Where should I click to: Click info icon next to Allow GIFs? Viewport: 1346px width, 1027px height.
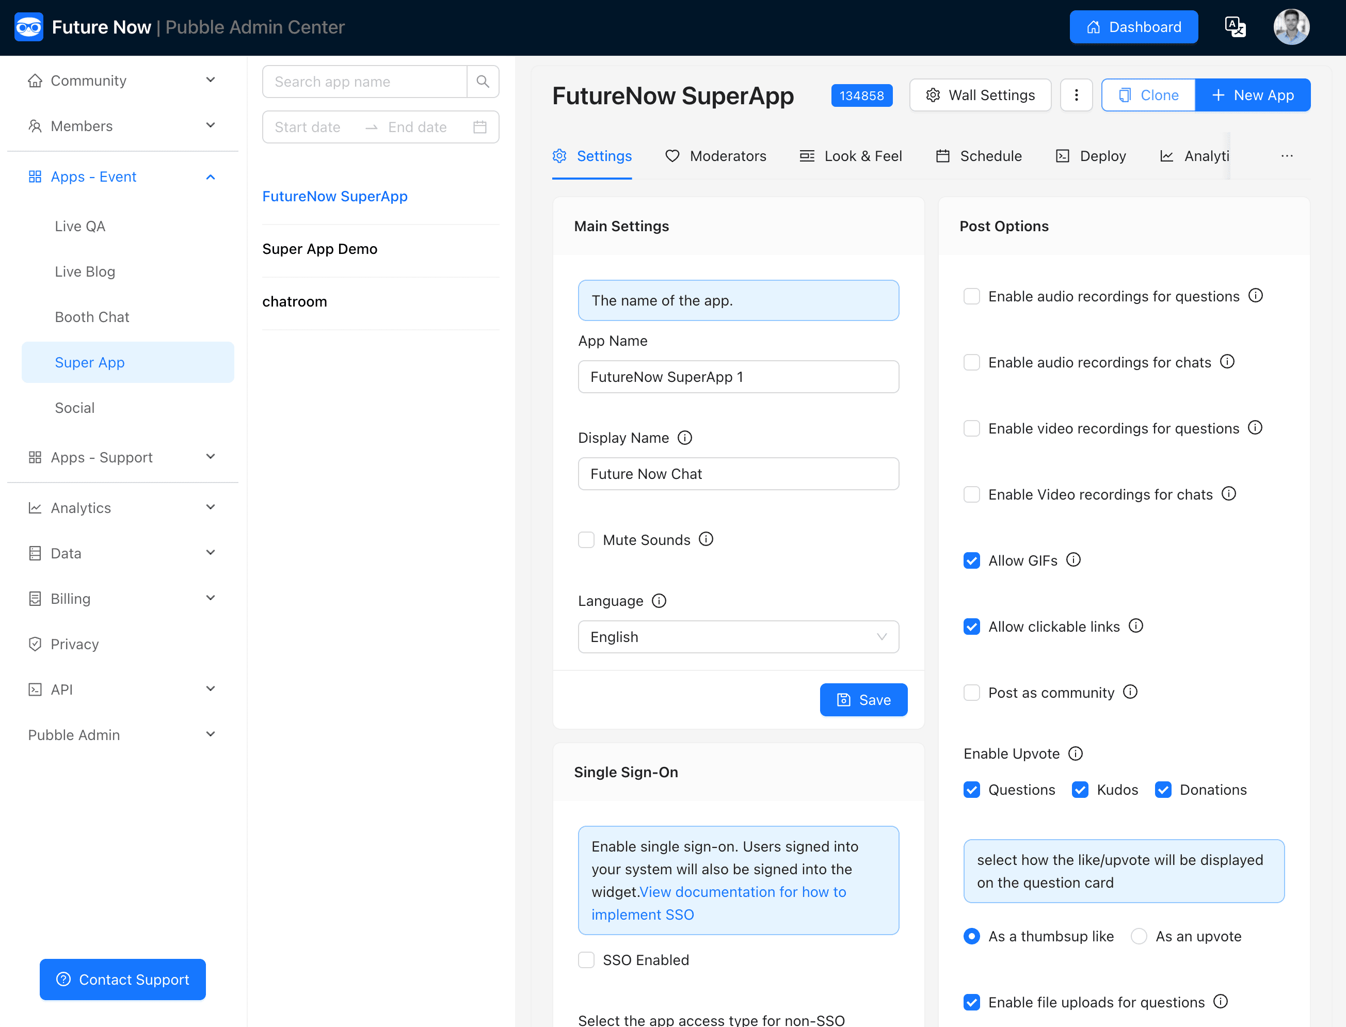[1073, 560]
